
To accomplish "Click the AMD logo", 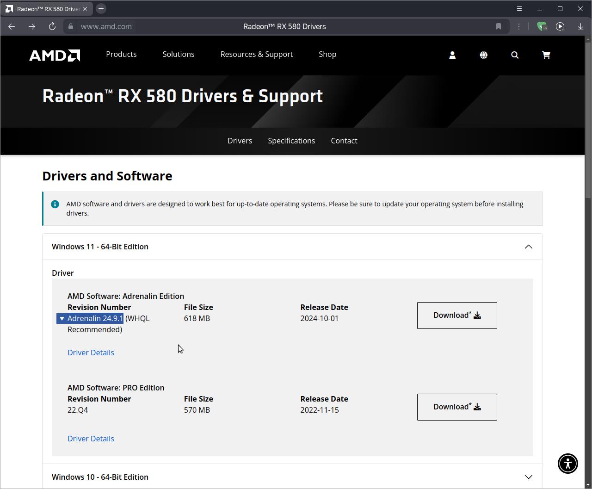I will (x=55, y=55).
